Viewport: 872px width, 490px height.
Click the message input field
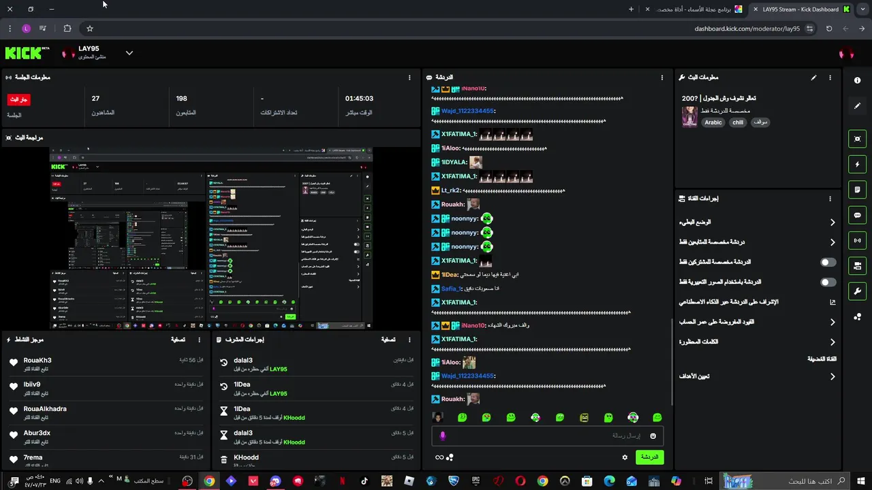(547, 436)
